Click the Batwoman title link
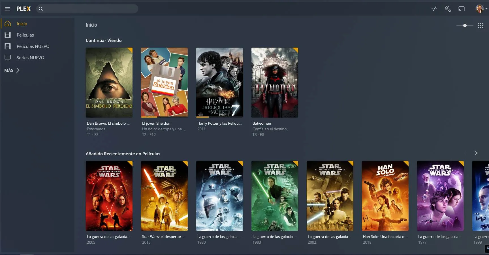Image resolution: width=489 pixels, height=255 pixels. click(262, 123)
